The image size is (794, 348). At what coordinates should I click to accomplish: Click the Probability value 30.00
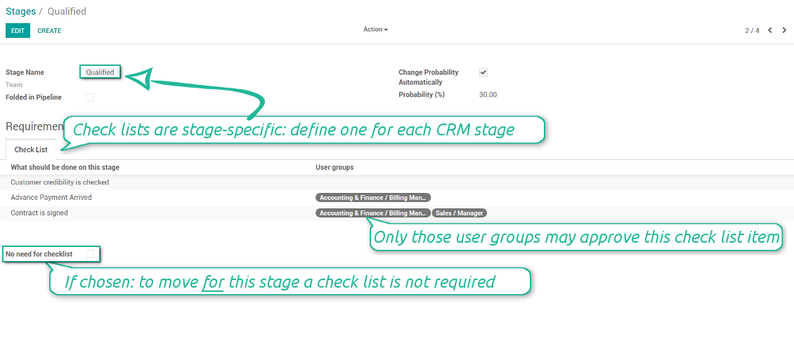click(x=488, y=95)
